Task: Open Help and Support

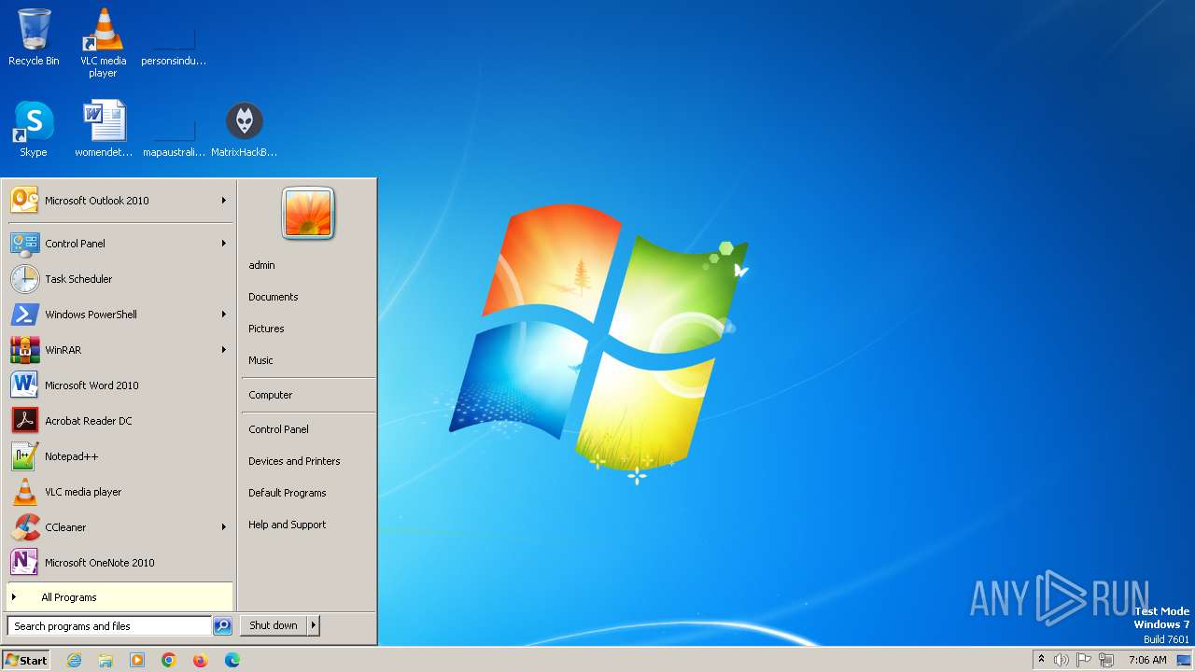Action: (x=308, y=525)
